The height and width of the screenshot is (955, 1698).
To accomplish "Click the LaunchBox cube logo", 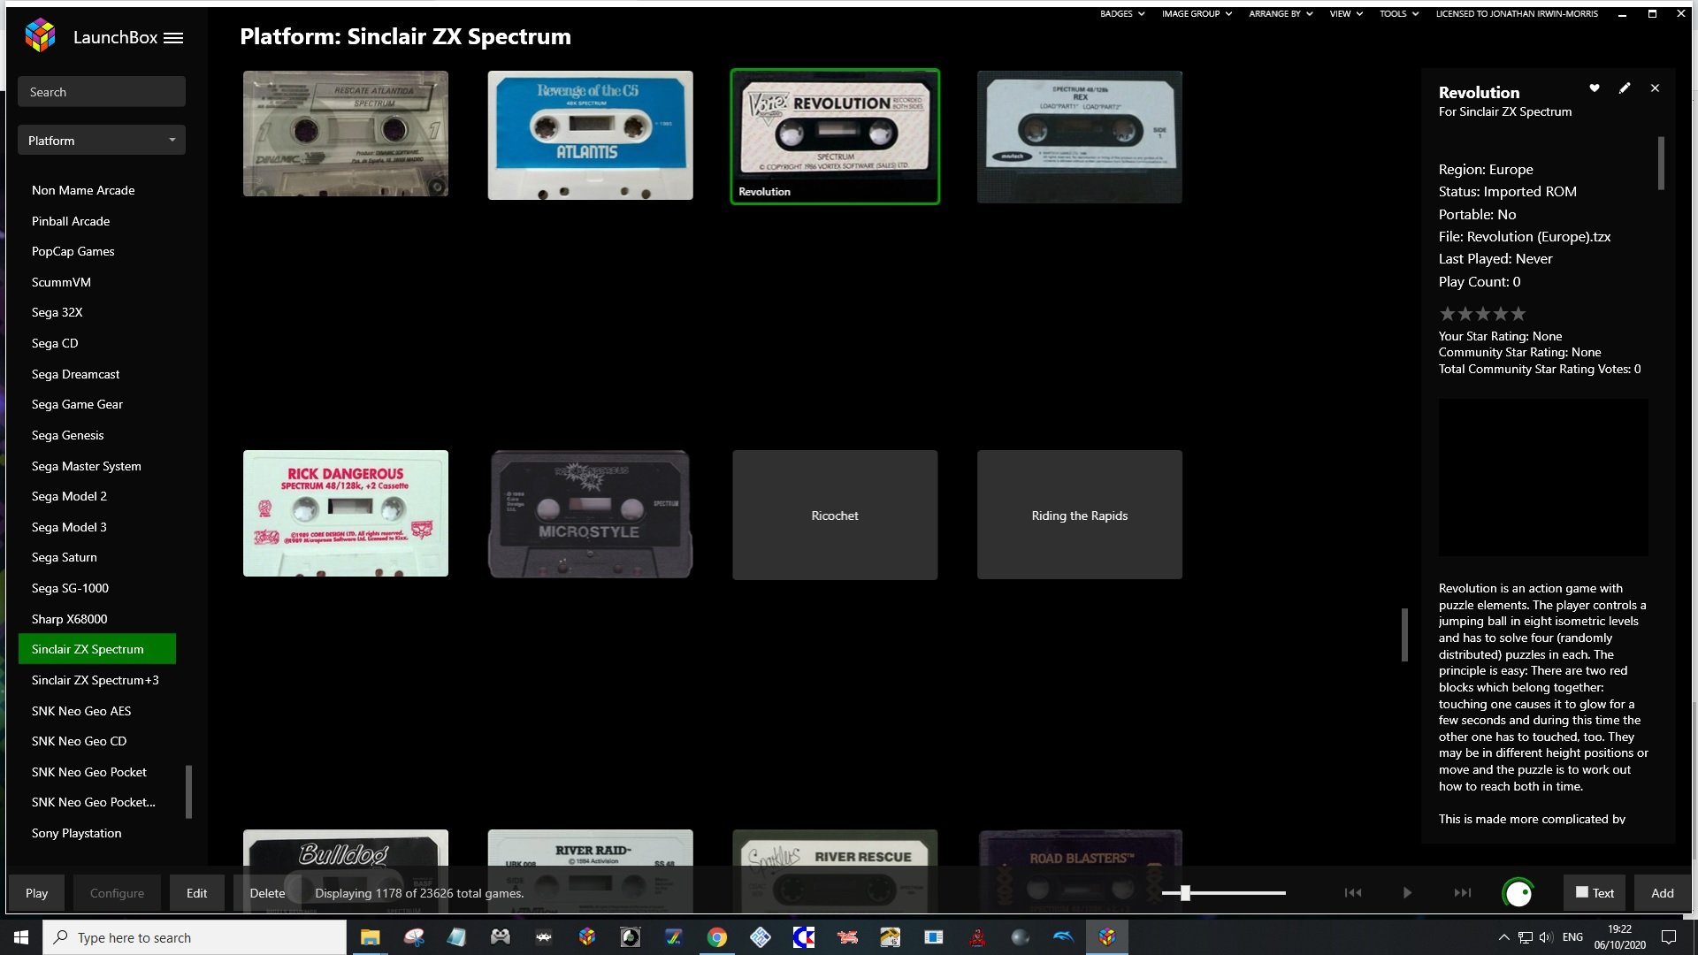I will tap(41, 35).
